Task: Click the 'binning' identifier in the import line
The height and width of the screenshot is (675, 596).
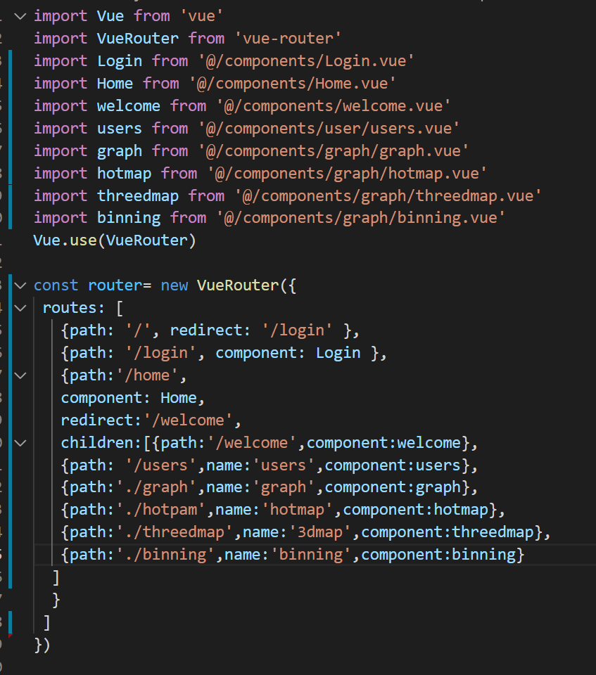Action: click(129, 218)
